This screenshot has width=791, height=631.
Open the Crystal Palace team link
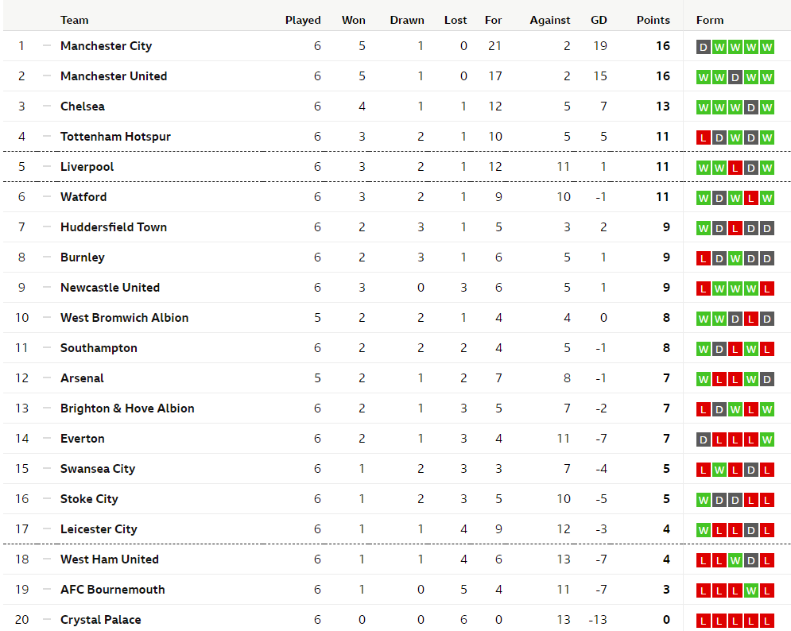click(x=100, y=620)
